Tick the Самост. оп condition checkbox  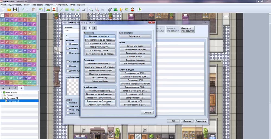(x=67, y=61)
